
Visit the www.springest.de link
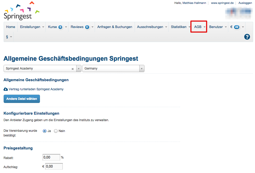click(222, 3)
